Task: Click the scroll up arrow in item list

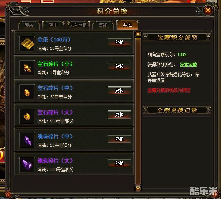Action: pos(138,34)
